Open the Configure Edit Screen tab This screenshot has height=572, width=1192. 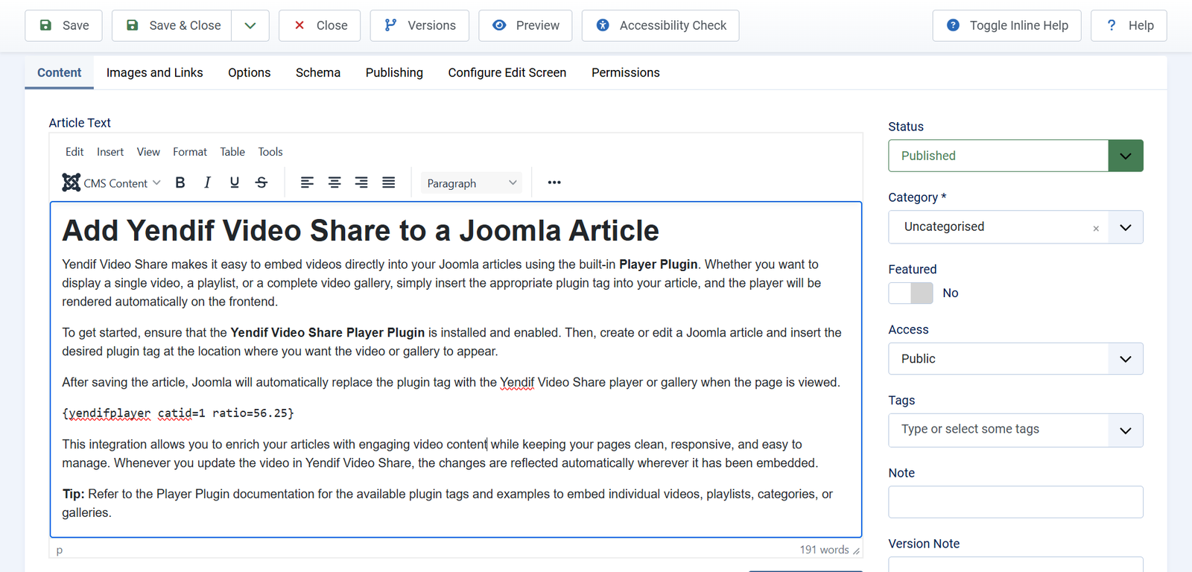click(x=507, y=72)
